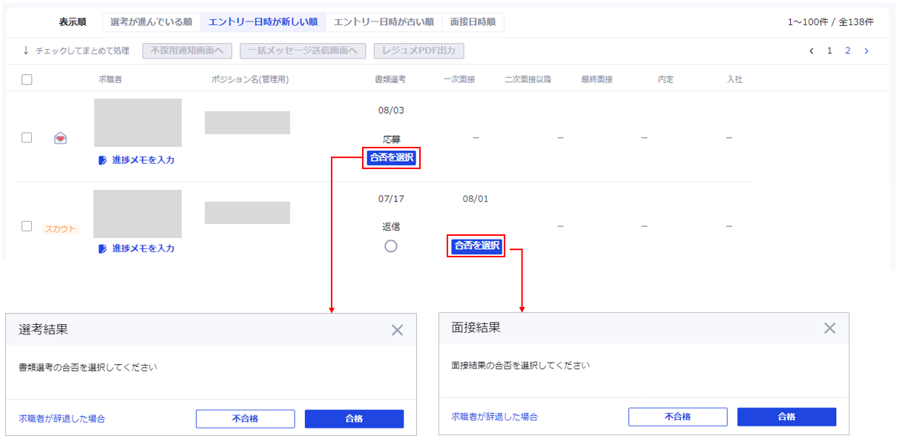Image resolution: width=897 pixels, height=439 pixels.
Task: Sort by 選考が進んでいる順 tab
Action: click(x=151, y=22)
